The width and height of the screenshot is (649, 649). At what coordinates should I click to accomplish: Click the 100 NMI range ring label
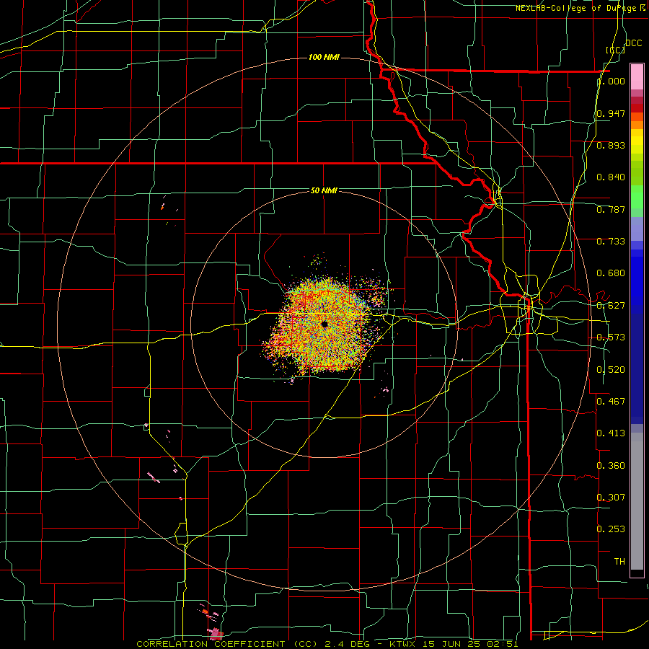pos(324,57)
